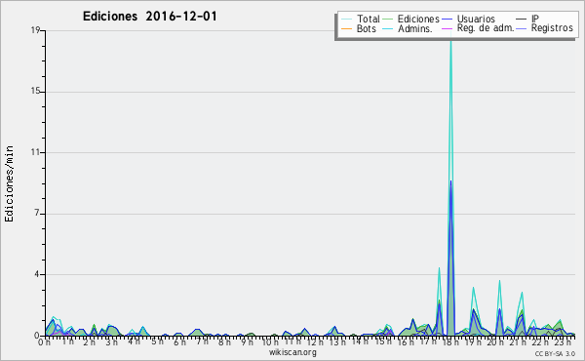
Task: Click the 9 h label on the x-axis
Action: point(247,341)
